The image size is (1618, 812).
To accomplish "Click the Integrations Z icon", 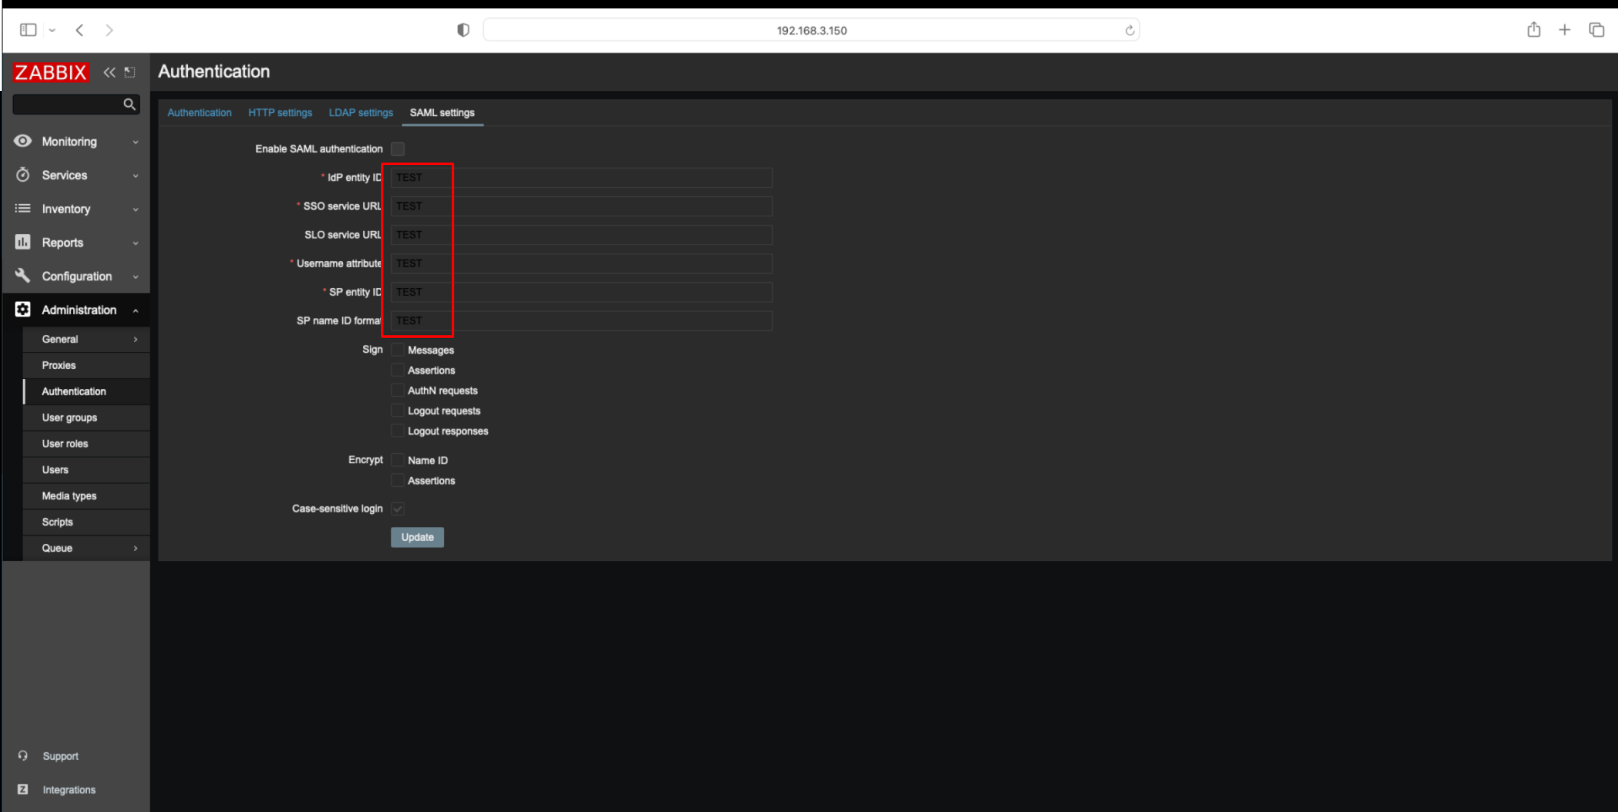I will 23,789.
